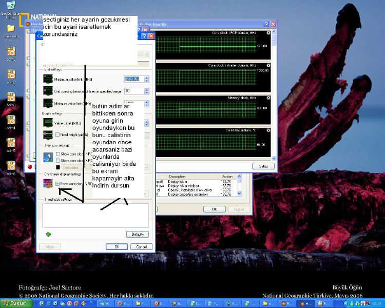Click OK in the driver files window
The width and height of the screenshot is (385, 308).
(215, 209)
